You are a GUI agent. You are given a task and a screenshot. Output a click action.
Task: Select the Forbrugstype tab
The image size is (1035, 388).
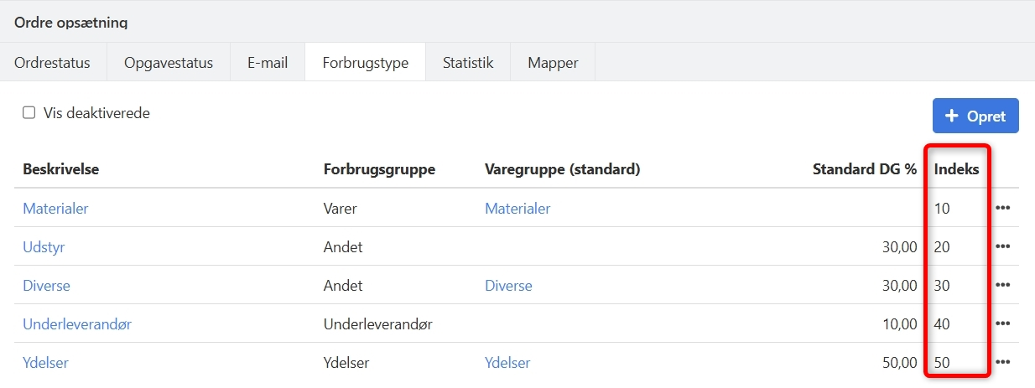coord(365,63)
